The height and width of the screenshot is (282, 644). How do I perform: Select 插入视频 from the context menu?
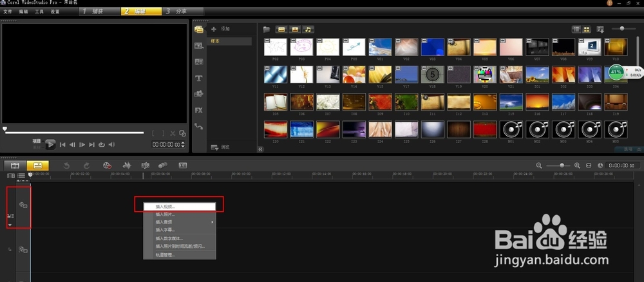tap(165, 207)
